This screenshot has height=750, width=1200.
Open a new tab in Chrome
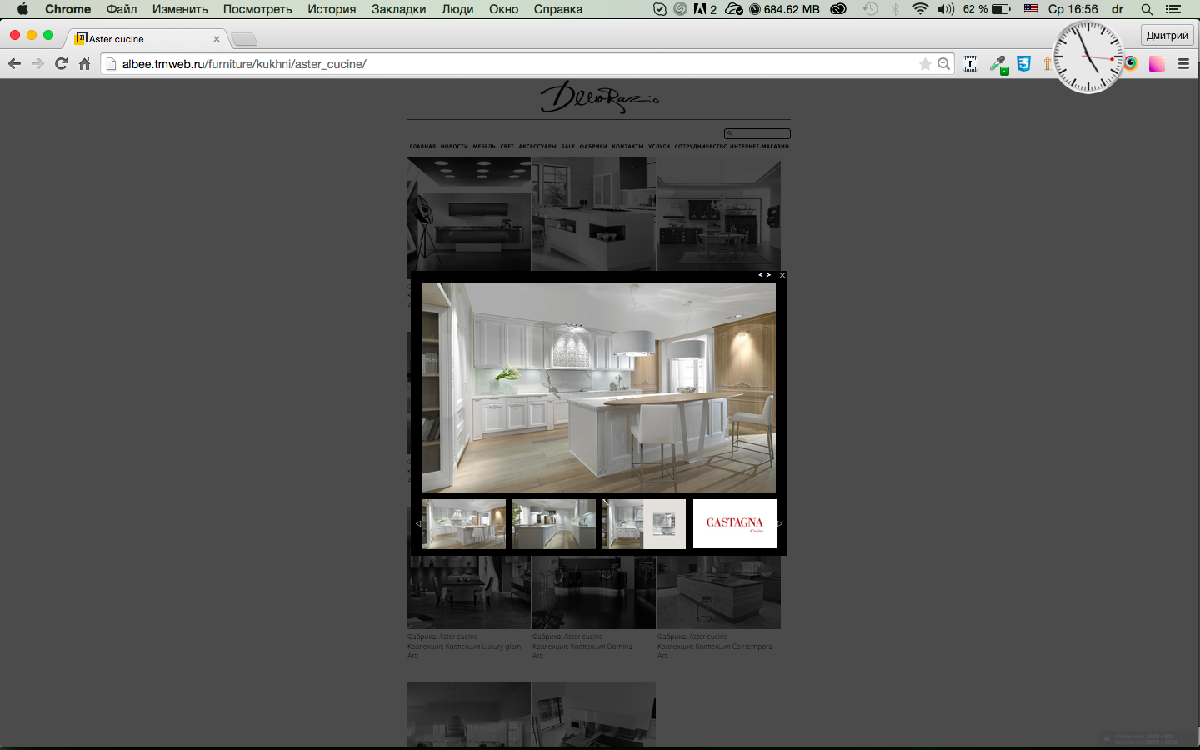[x=244, y=39]
